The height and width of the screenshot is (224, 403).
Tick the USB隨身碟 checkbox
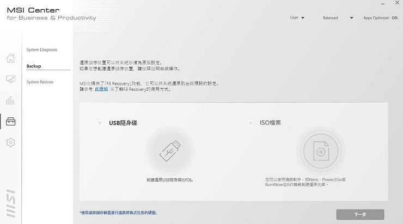pyautogui.click(x=100, y=123)
